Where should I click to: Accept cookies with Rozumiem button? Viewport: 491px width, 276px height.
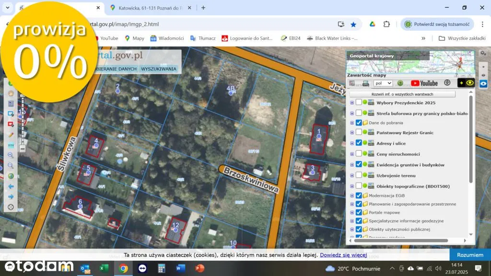[x=469, y=255]
